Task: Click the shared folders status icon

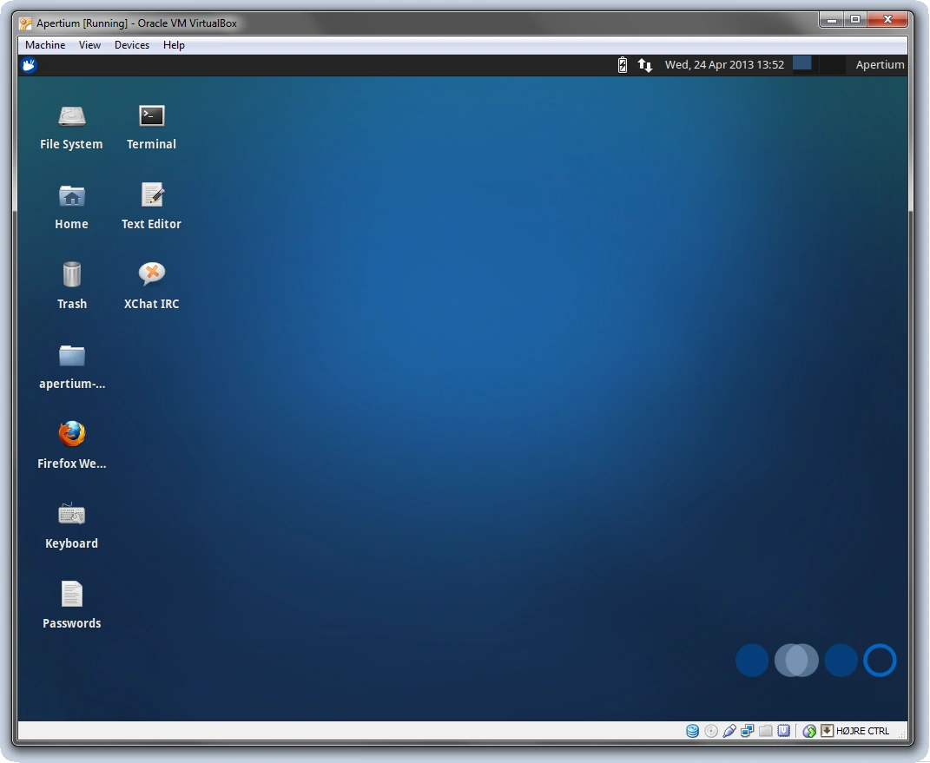Action: click(x=766, y=731)
